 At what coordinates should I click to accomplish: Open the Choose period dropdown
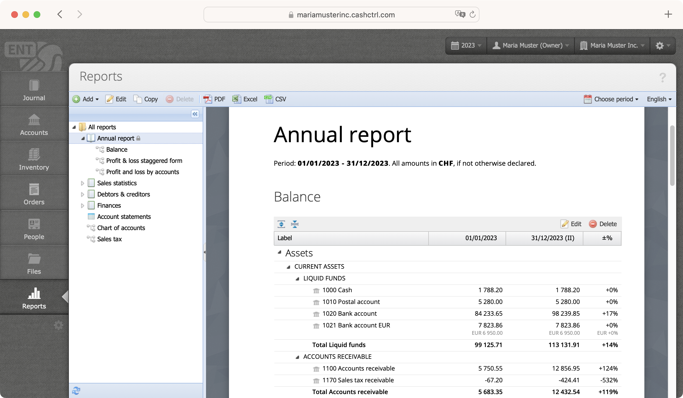coord(611,99)
